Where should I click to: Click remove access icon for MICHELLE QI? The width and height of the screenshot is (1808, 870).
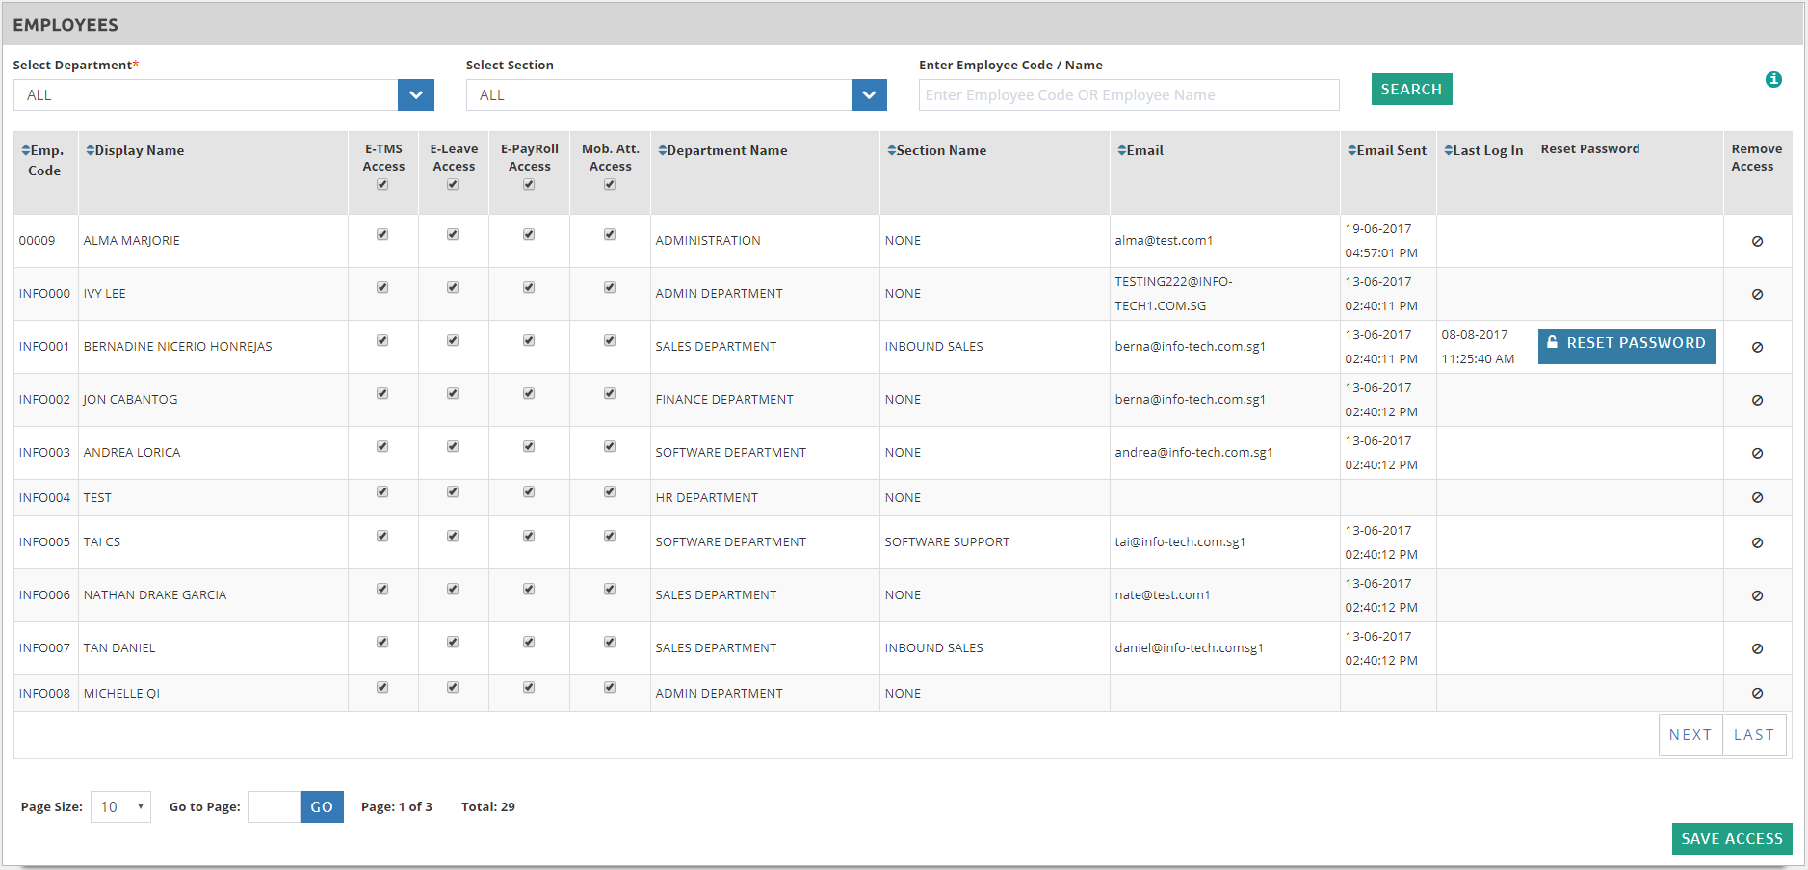point(1757,693)
